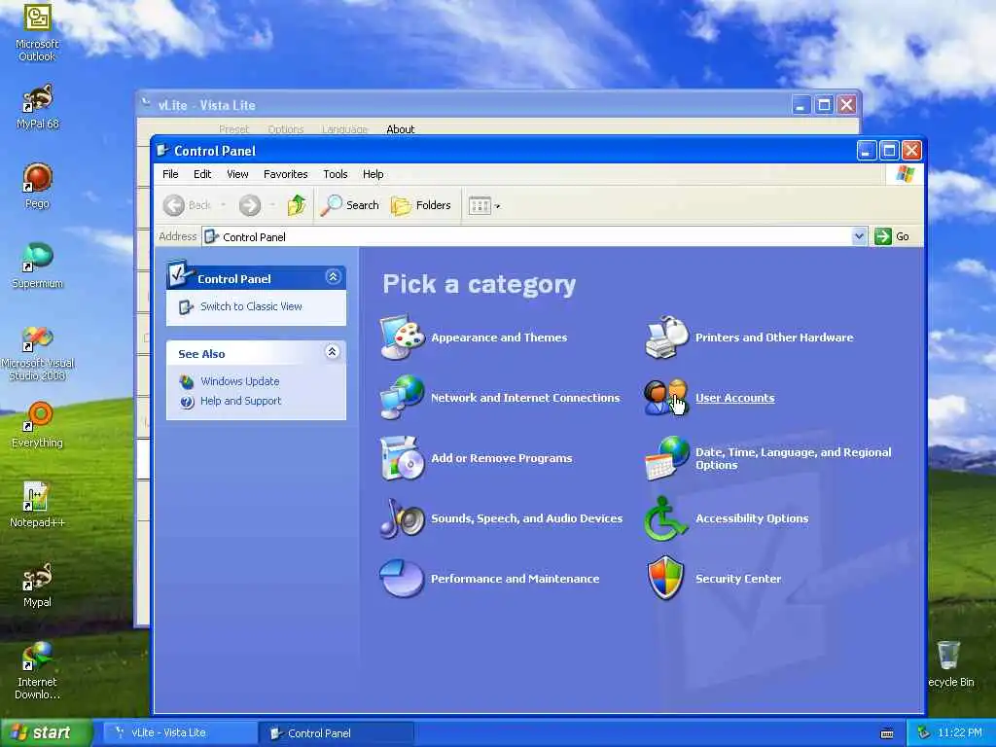
Task: Click the About menu in vLite window
Action: point(400,129)
